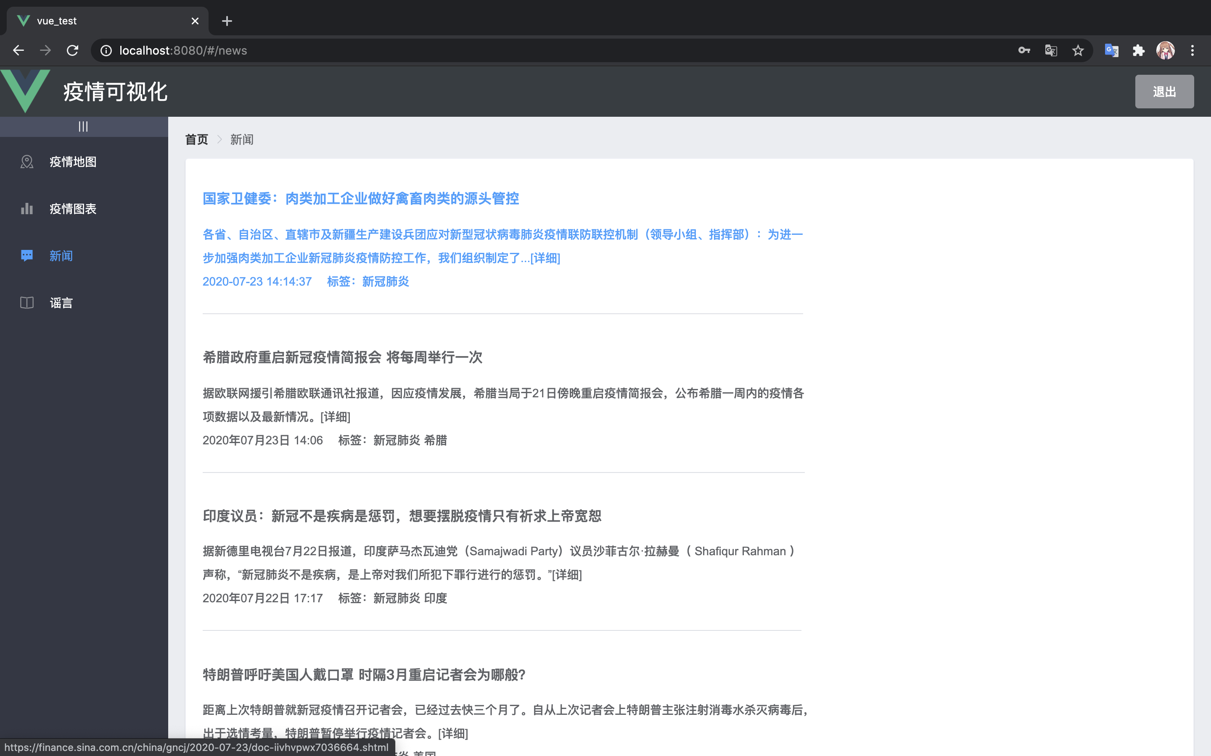Select the 疫情图表 menu item

point(73,208)
